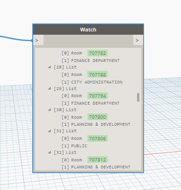Click the [29] List label
The image size is (181, 190).
coord(65,89)
